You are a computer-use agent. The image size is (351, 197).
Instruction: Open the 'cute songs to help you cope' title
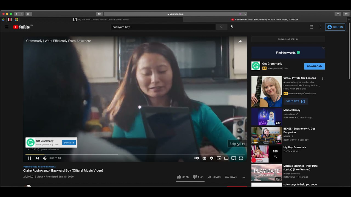point(300,184)
